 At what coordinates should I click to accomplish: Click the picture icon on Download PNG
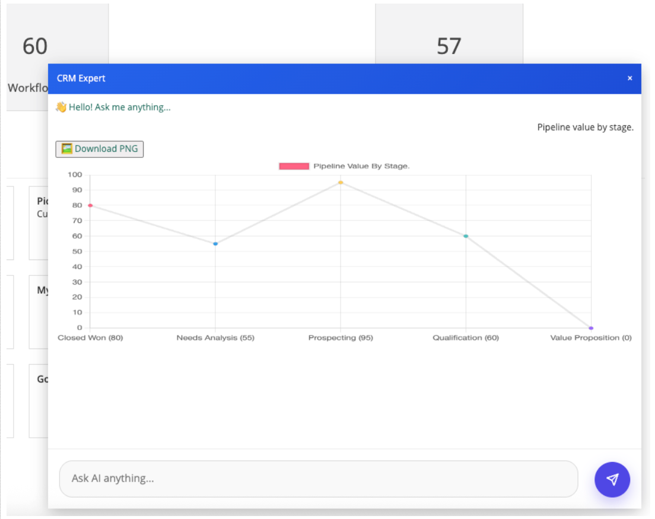click(67, 149)
